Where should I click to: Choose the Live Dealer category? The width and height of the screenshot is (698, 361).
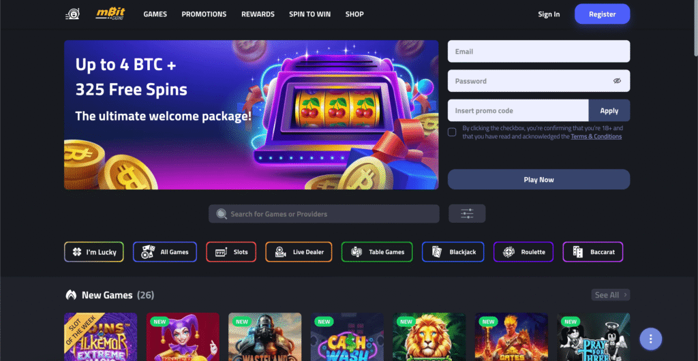(299, 252)
